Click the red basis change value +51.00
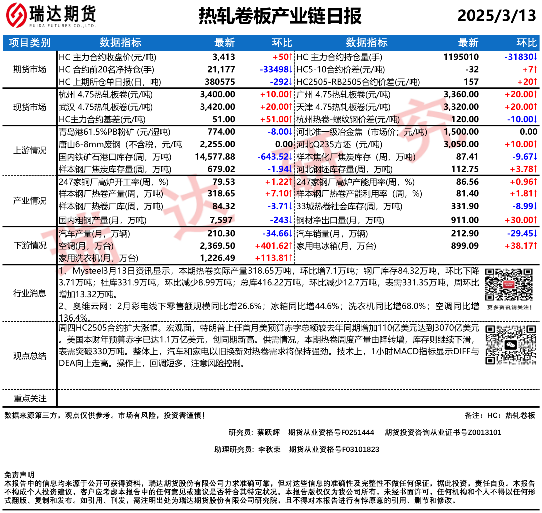Image resolution: width=542 pixels, height=513 pixels. coord(276,120)
